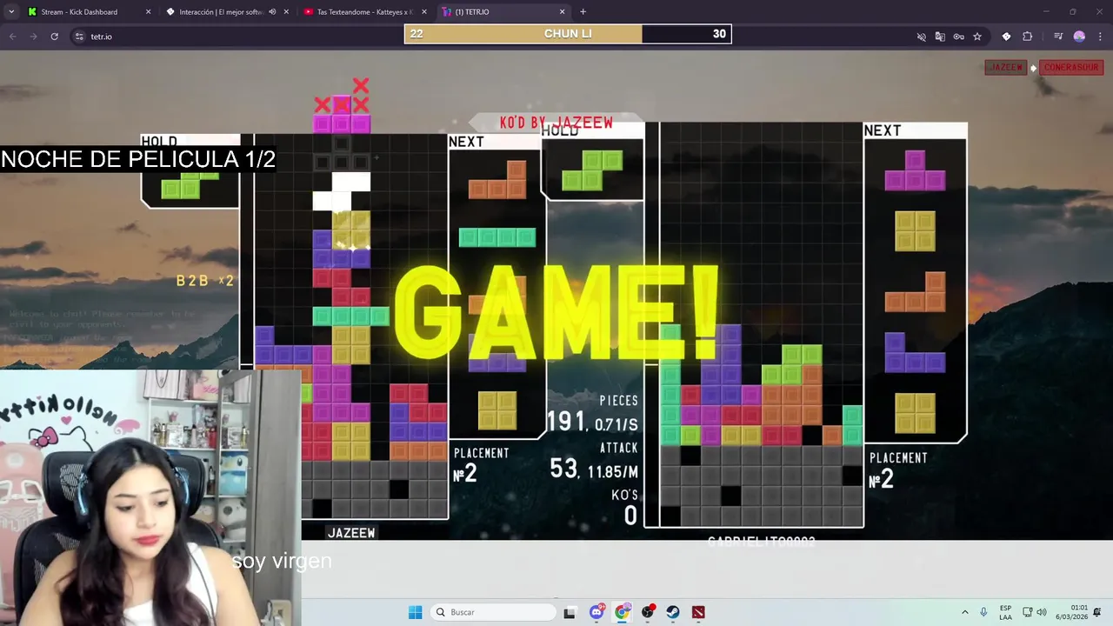Image resolution: width=1113 pixels, height=626 pixels.
Task: Open Chrome three-dot menu
Action: click(1100, 37)
